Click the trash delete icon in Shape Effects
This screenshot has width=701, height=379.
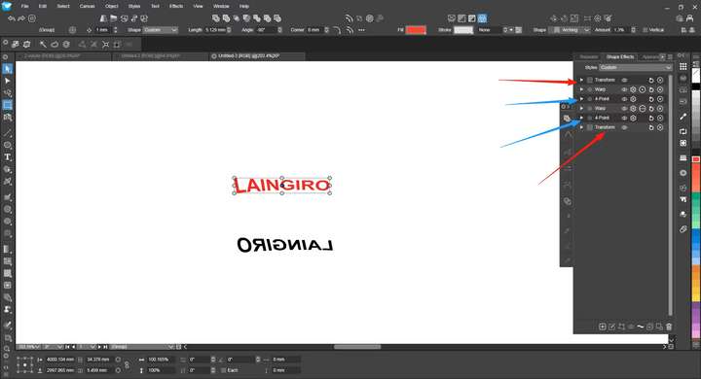669,327
